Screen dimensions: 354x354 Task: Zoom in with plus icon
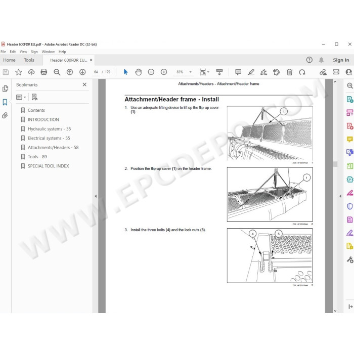coord(164,72)
